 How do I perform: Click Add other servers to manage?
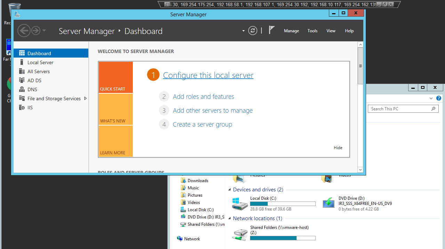click(x=213, y=110)
